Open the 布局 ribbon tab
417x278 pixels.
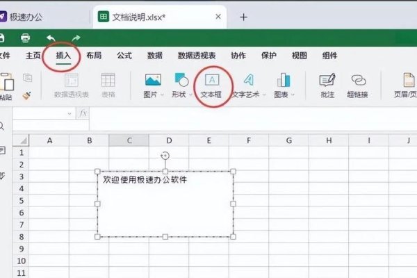[94, 56]
